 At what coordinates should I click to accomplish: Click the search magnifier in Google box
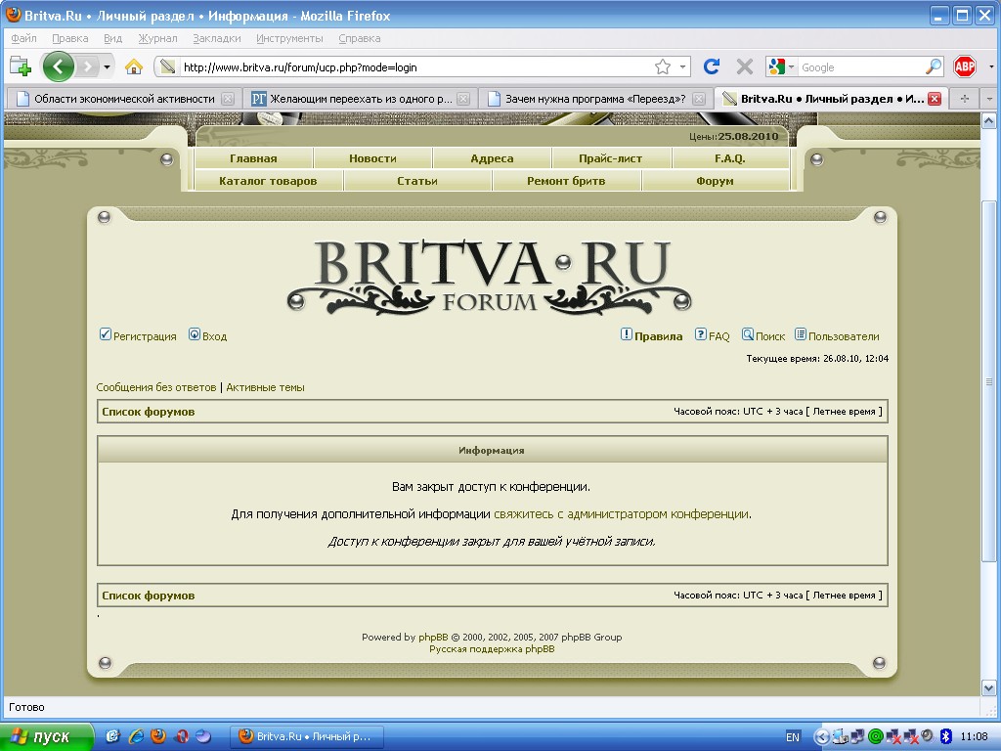coord(934,66)
